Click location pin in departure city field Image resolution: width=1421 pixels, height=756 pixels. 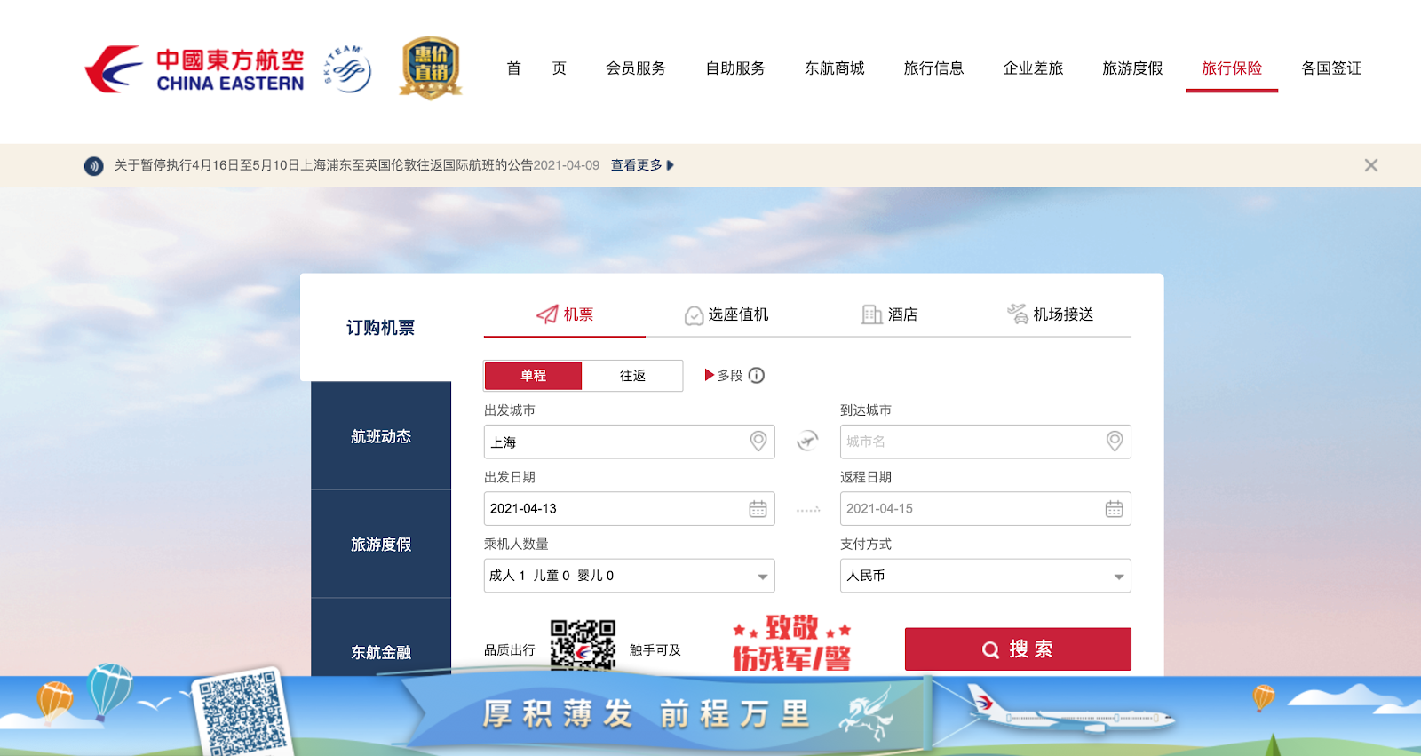click(x=758, y=441)
